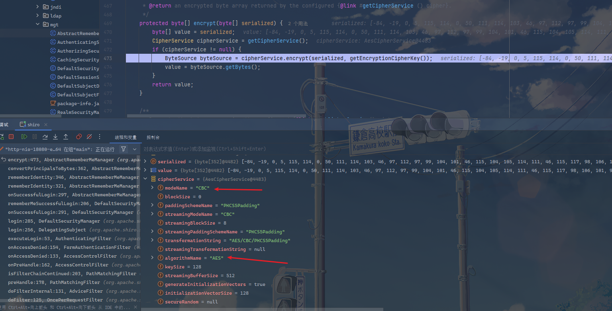Select the blockSize = 0 field
Screen dimensions: 612x311
coord(180,197)
